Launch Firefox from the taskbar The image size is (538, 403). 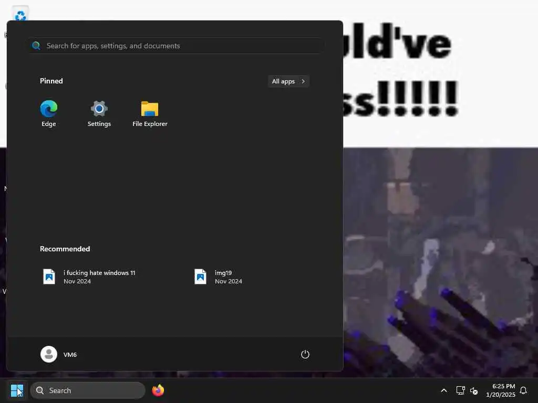158,390
